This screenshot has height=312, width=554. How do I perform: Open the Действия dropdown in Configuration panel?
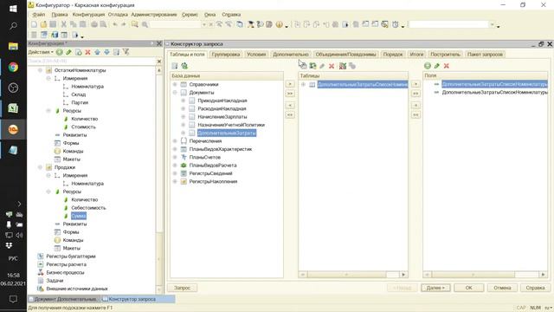coord(41,52)
